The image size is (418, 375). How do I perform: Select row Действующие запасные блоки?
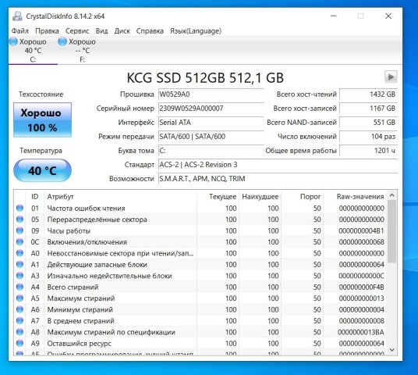tap(200, 264)
